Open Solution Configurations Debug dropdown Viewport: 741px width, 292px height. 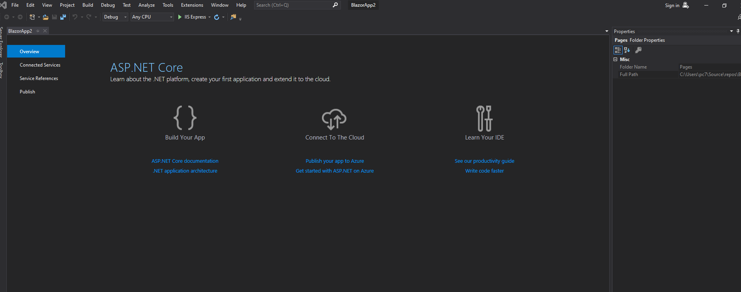pyautogui.click(x=115, y=17)
